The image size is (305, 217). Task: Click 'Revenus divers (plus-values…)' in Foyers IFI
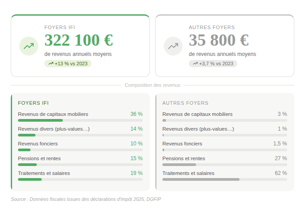(54, 129)
